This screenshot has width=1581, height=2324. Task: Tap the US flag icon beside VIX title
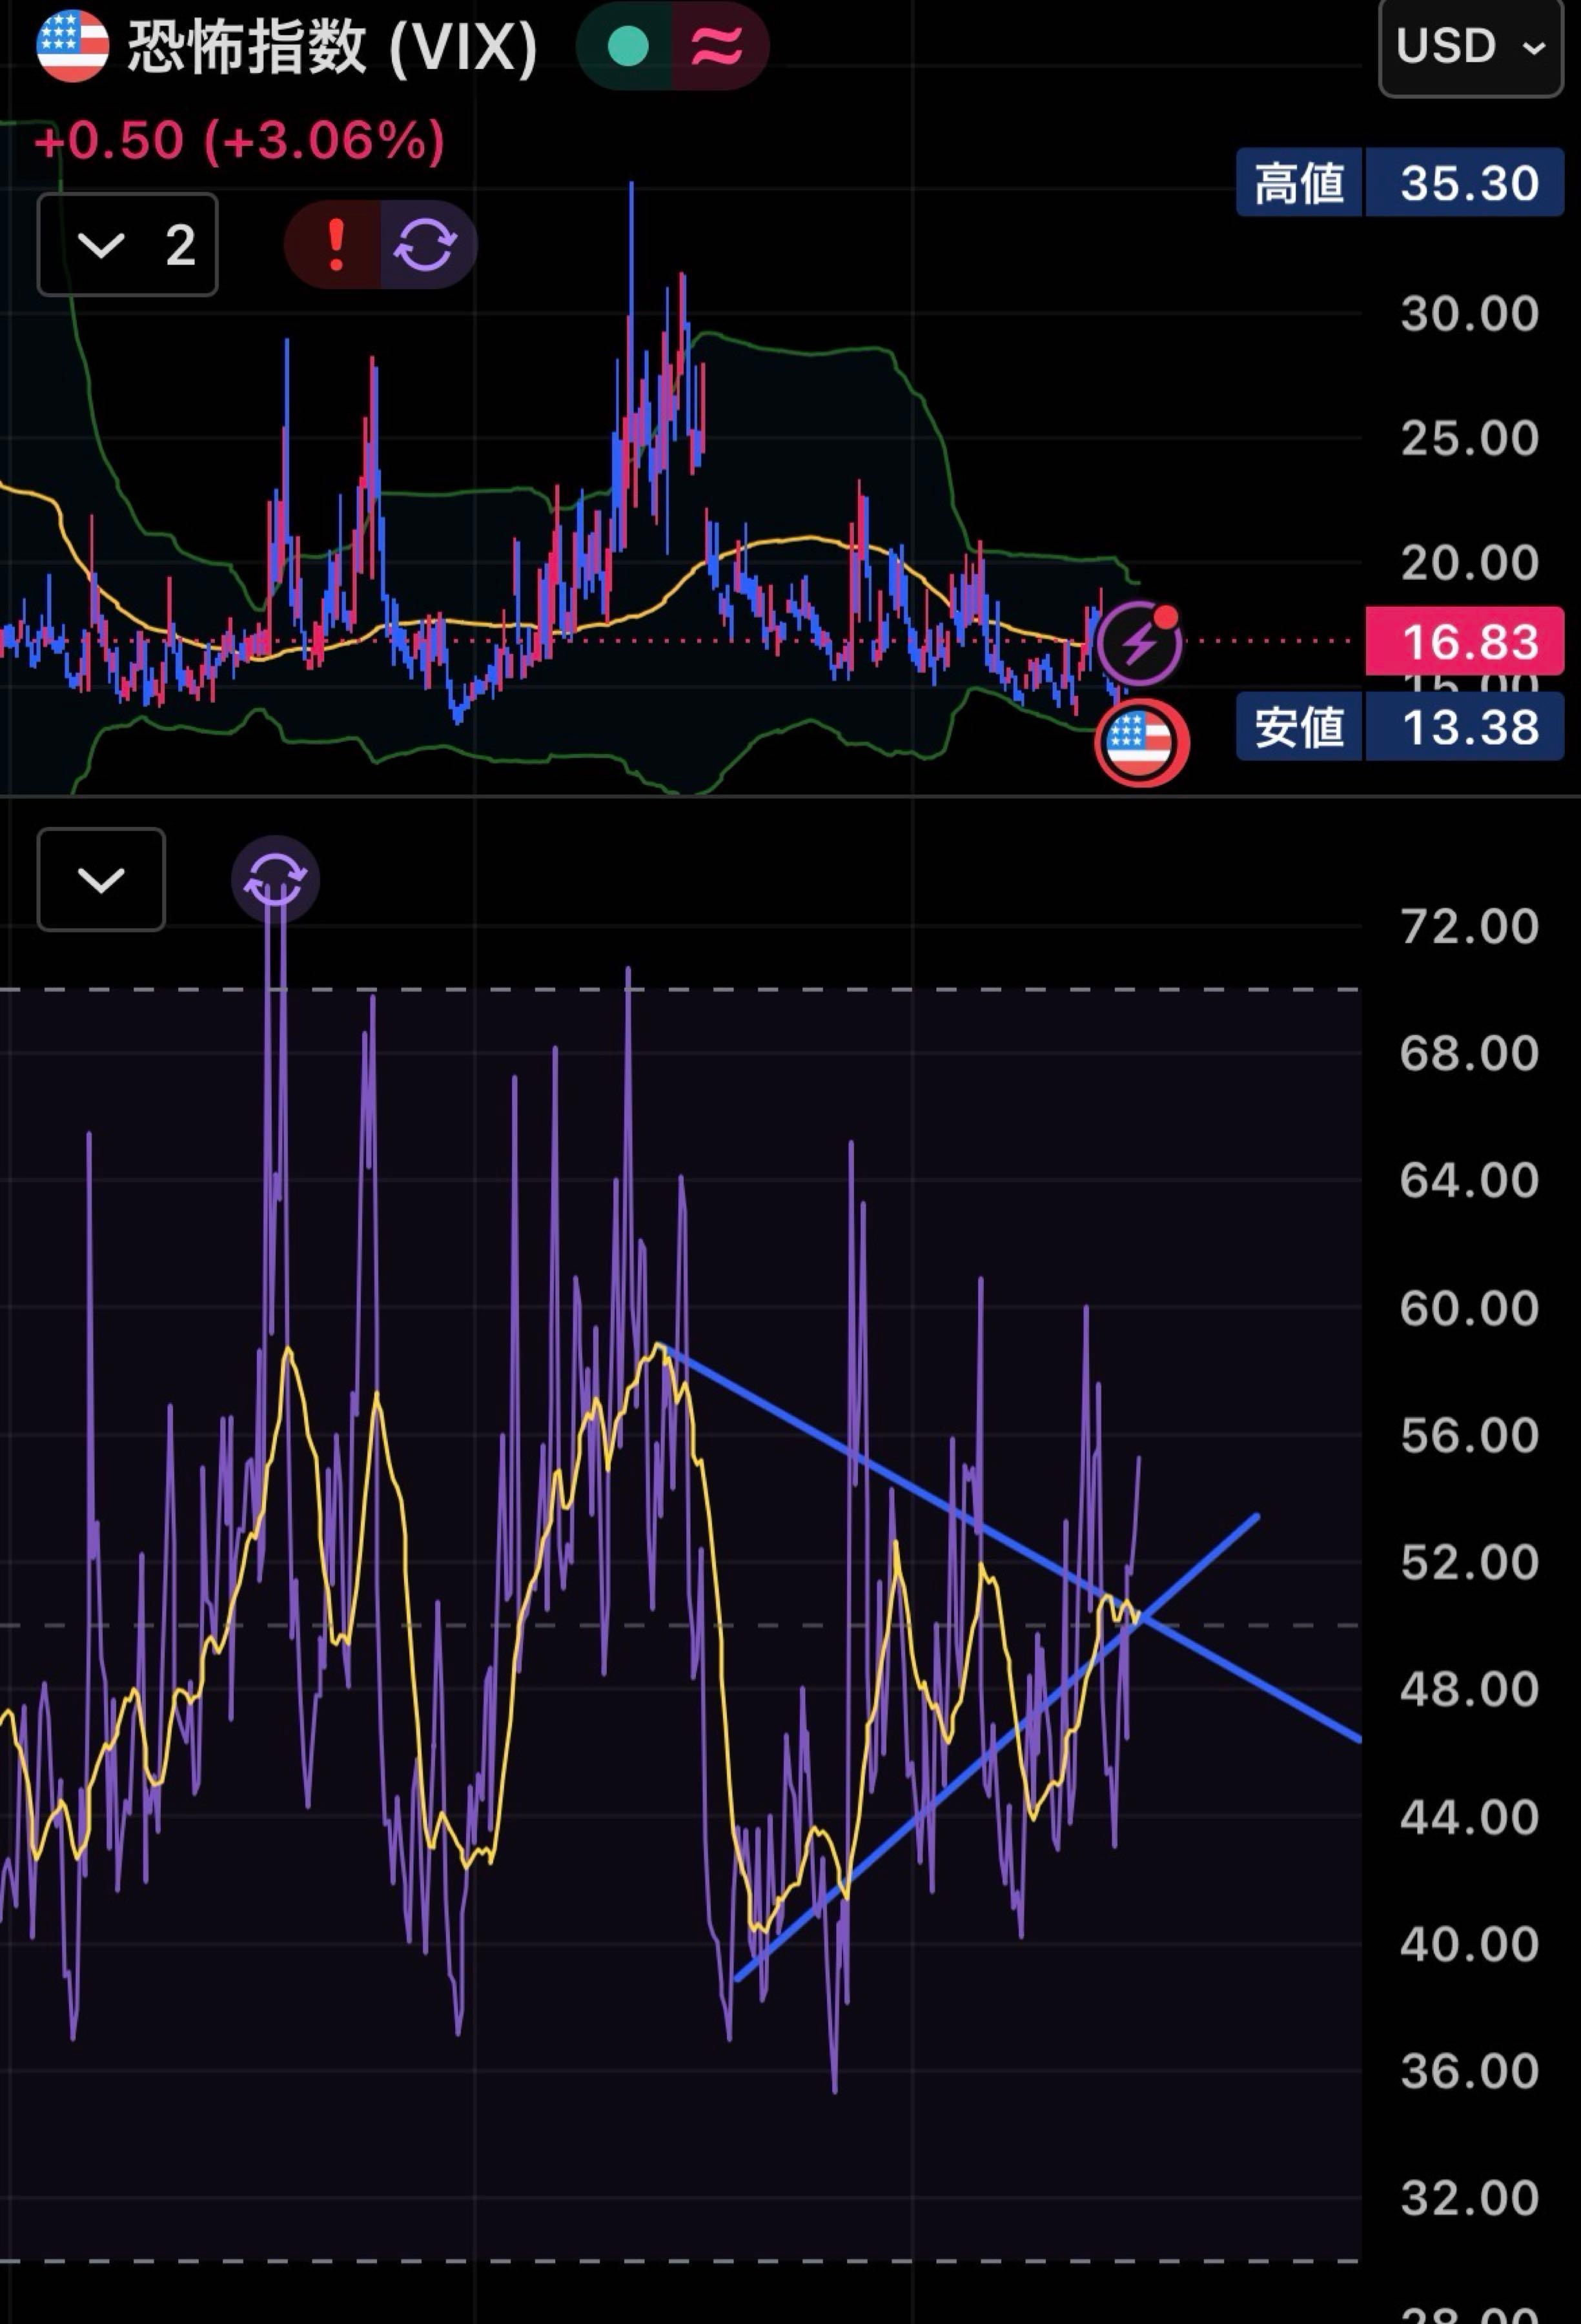(x=72, y=46)
